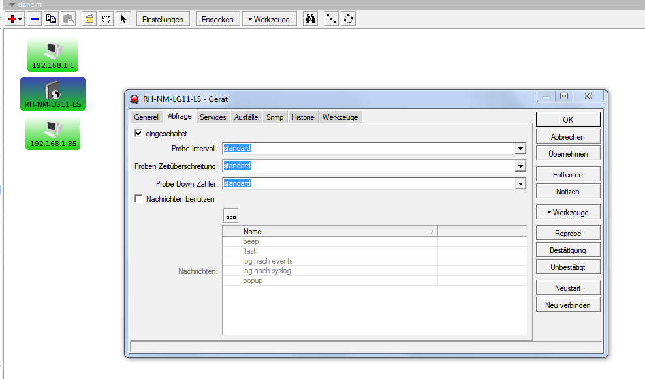Uncheck the eingeschaltet checkbox
This screenshot has height=379, width=645.
138,134
